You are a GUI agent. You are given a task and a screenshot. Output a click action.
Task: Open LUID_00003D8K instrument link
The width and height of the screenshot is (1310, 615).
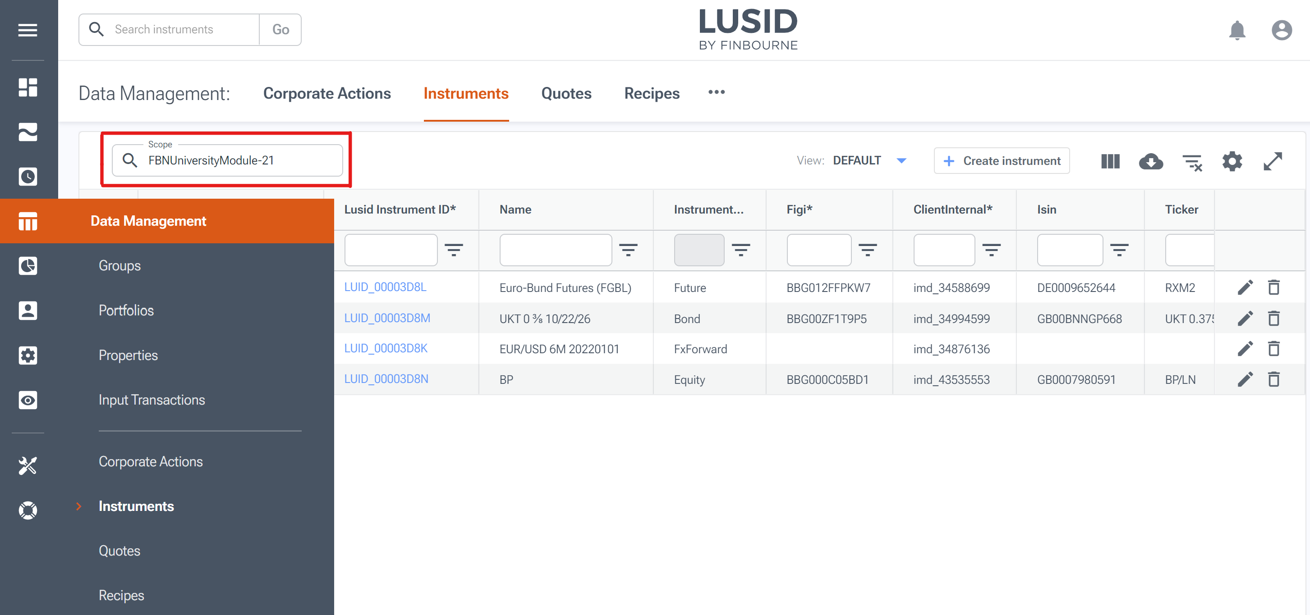pyautogui.click(x=386, y=349)
